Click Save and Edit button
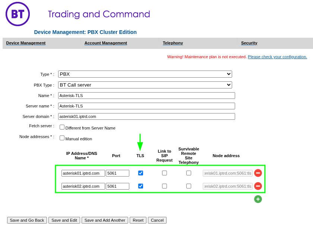This screenshot has width=313, height=237. 64,220
